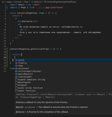The height and width of the screenshot is (117, 112).
Task: Click the TS file icon in breadcrumbs
Action: point(32,2)
